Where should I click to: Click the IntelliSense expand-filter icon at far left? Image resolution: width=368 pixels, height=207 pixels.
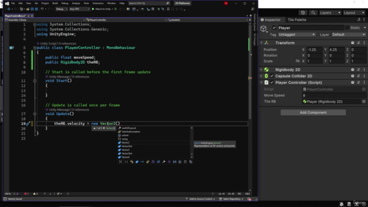point(120,162)
